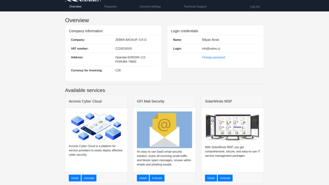Open Detail for Acronis Cyber Cloud
Viewport: 329px width, 185px height.
(75, 178)
